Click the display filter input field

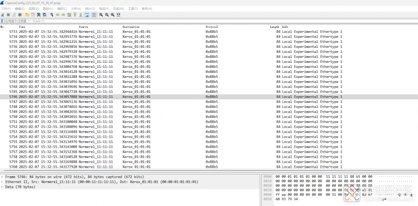click(x=211, y=21)
